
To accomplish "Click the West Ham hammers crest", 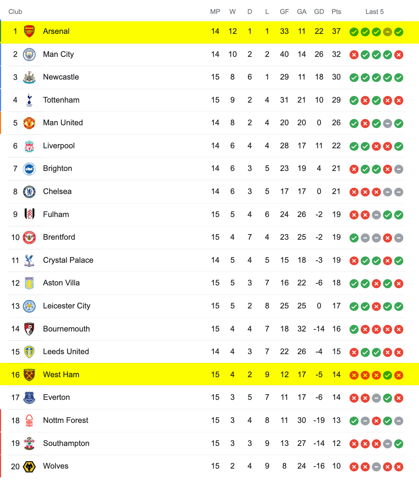I will click(29, 375).
